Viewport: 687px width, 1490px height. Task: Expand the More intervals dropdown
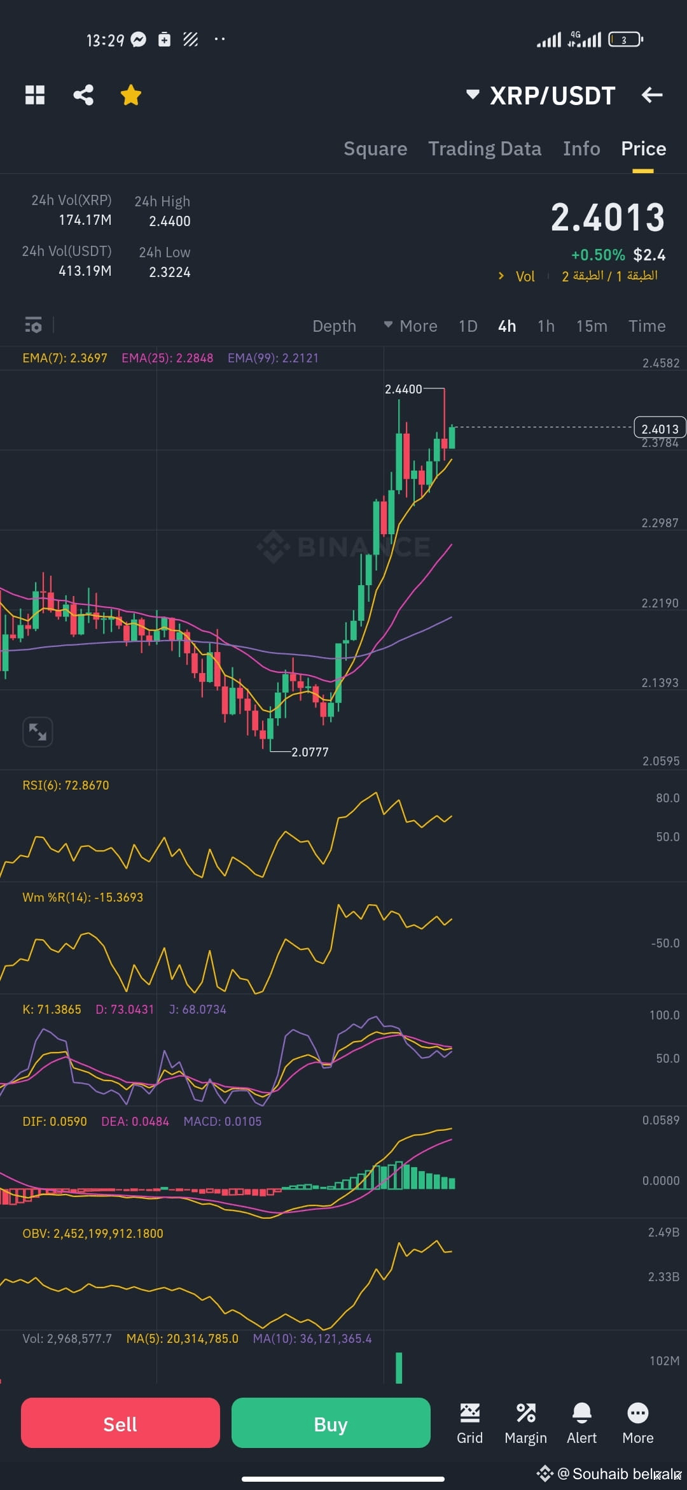tap(411, 326)
